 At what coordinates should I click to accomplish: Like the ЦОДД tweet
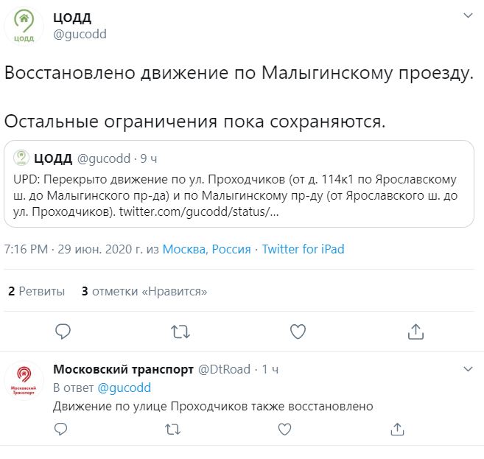tap(298, 332)
